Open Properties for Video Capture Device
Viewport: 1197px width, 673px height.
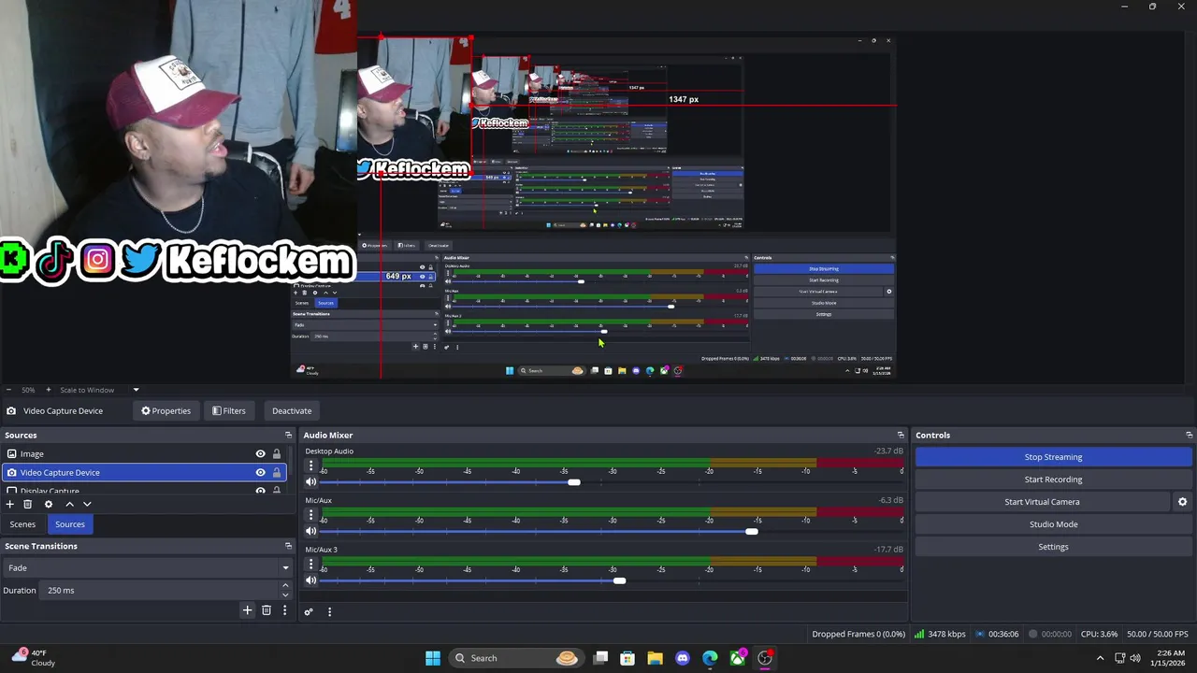166,410
